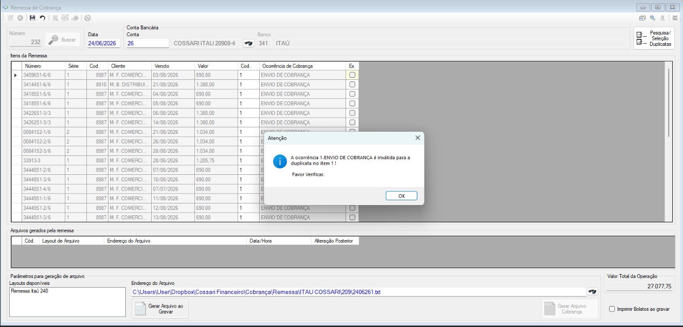Click the 1.205,75 value cell
This screenshot has width=683, height=327.
pos(216,160)
